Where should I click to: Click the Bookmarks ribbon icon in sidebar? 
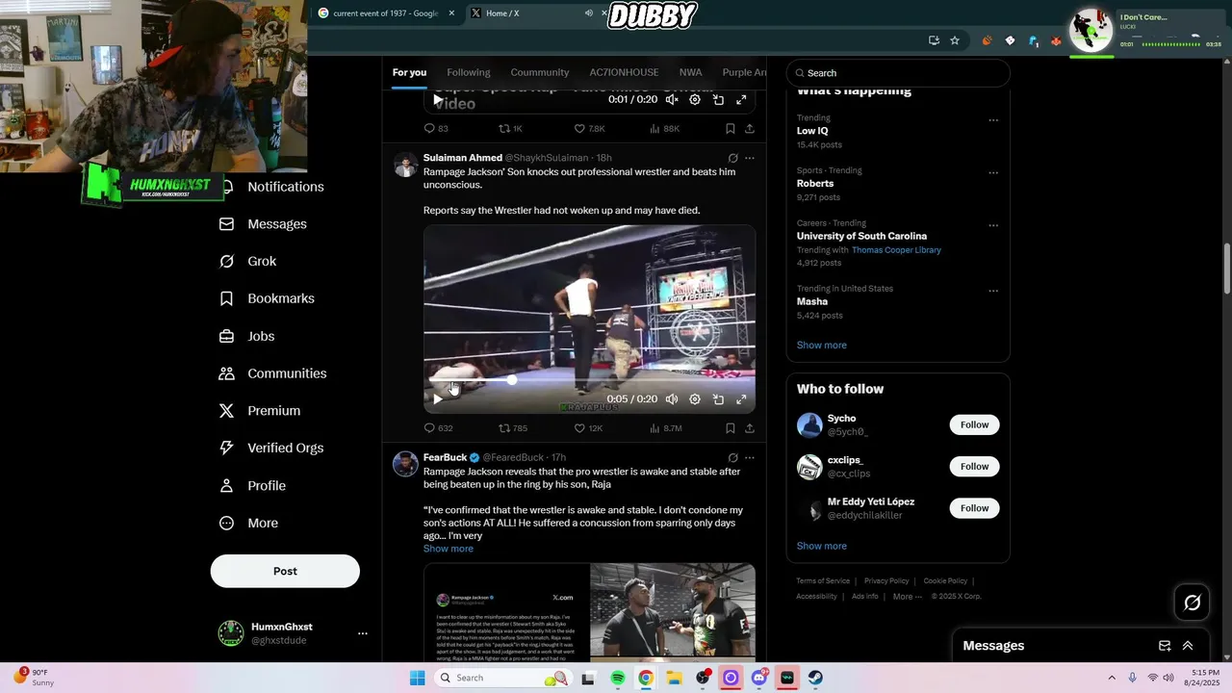tap(226, 298)
